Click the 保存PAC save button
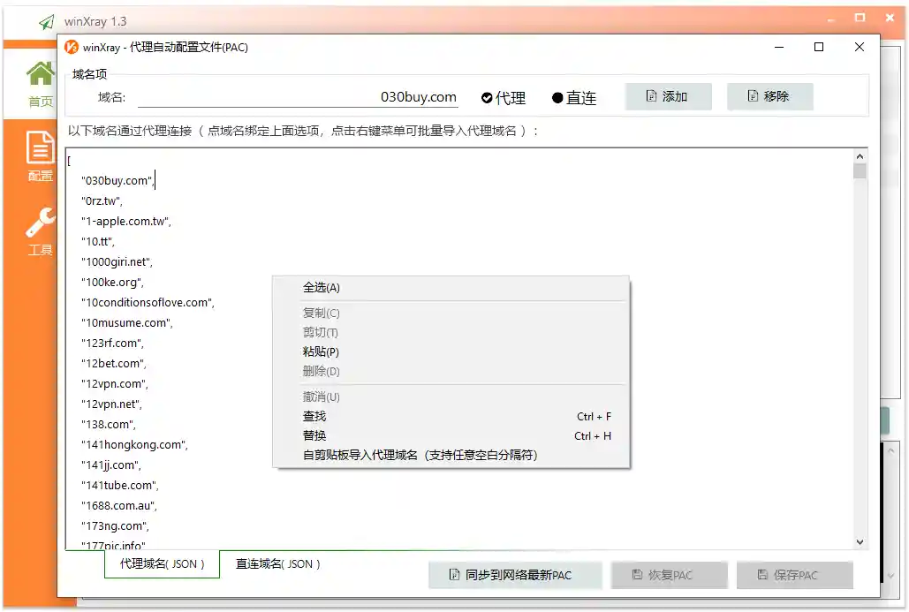 (x=795, y=574)
